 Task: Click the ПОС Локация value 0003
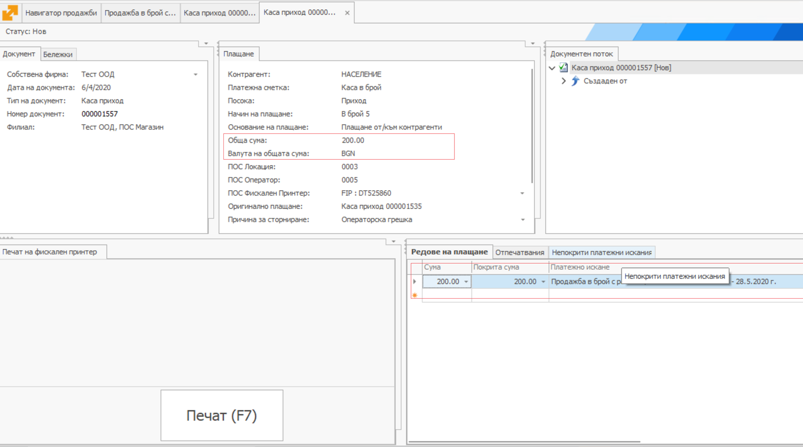[349, 166]
